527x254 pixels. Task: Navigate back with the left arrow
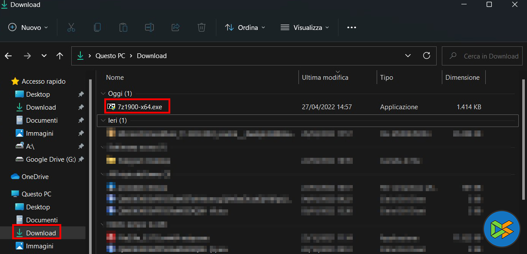[x=8, y=56]
